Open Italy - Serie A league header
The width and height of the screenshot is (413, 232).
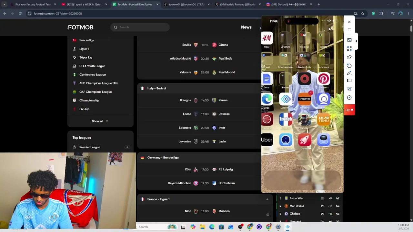(x=157, y=88)
